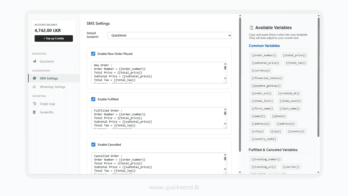Image resolution: width=348 pixels, height=196 pixels.
Task: Click the {{currency}} variable chip
Action: (x=261, y=70)
